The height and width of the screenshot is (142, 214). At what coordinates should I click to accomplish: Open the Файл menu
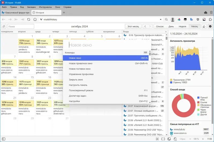pos(4,7)
